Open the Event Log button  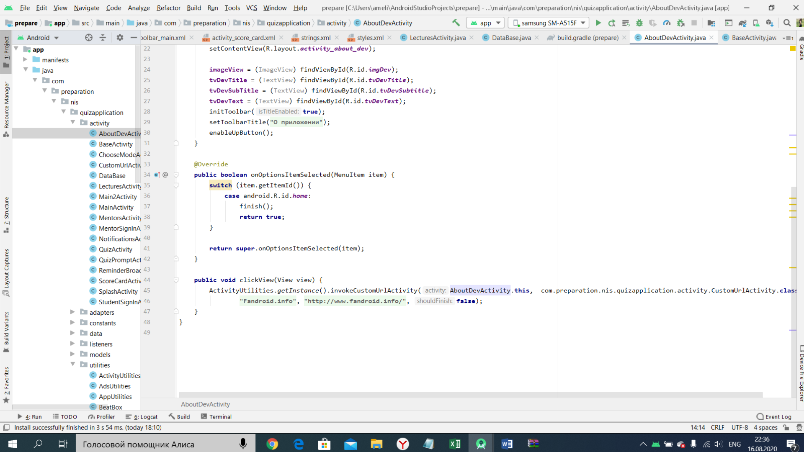click(774, 417)
